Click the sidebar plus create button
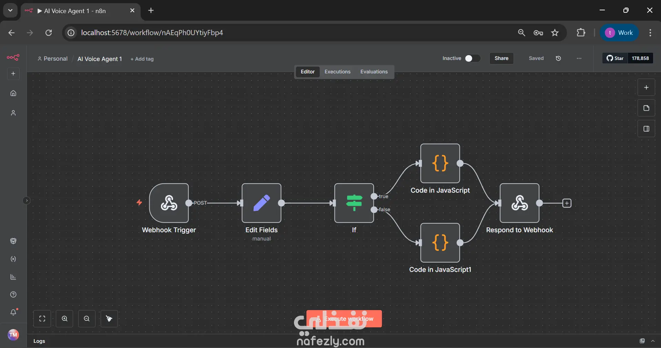Screen dimensions: 661x348 (13, 74)
